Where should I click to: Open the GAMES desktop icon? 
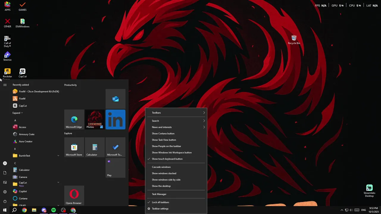coord(22,6)
